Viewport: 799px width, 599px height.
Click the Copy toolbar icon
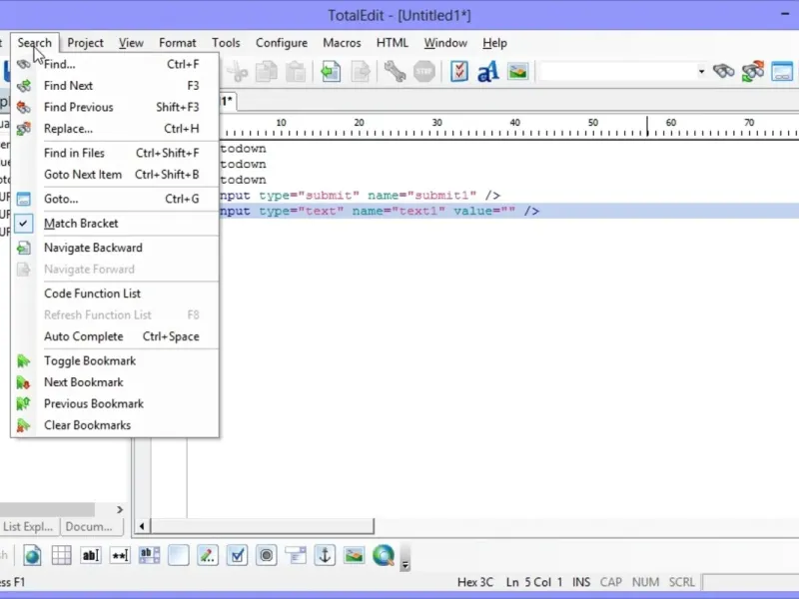pyautogui.click(x=266, y=71)
